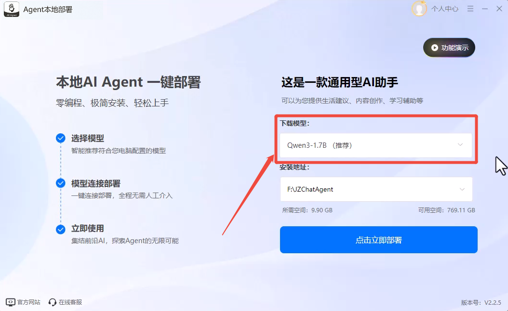Open 个人中心 menu item
This screenshot has width=508, height=311.
click(444, 9)
